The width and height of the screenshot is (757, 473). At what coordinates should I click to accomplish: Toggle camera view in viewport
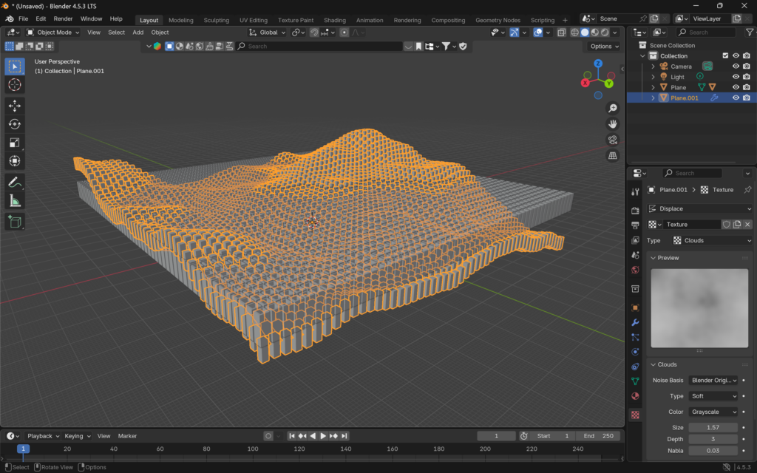612,140
